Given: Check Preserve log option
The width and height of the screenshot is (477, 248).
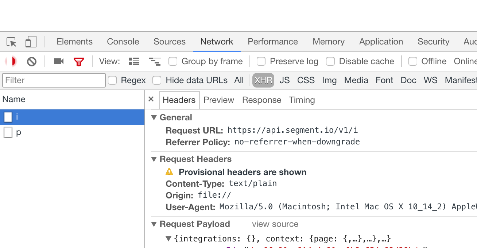Looking at the screenshot, I should pos(261,61).
